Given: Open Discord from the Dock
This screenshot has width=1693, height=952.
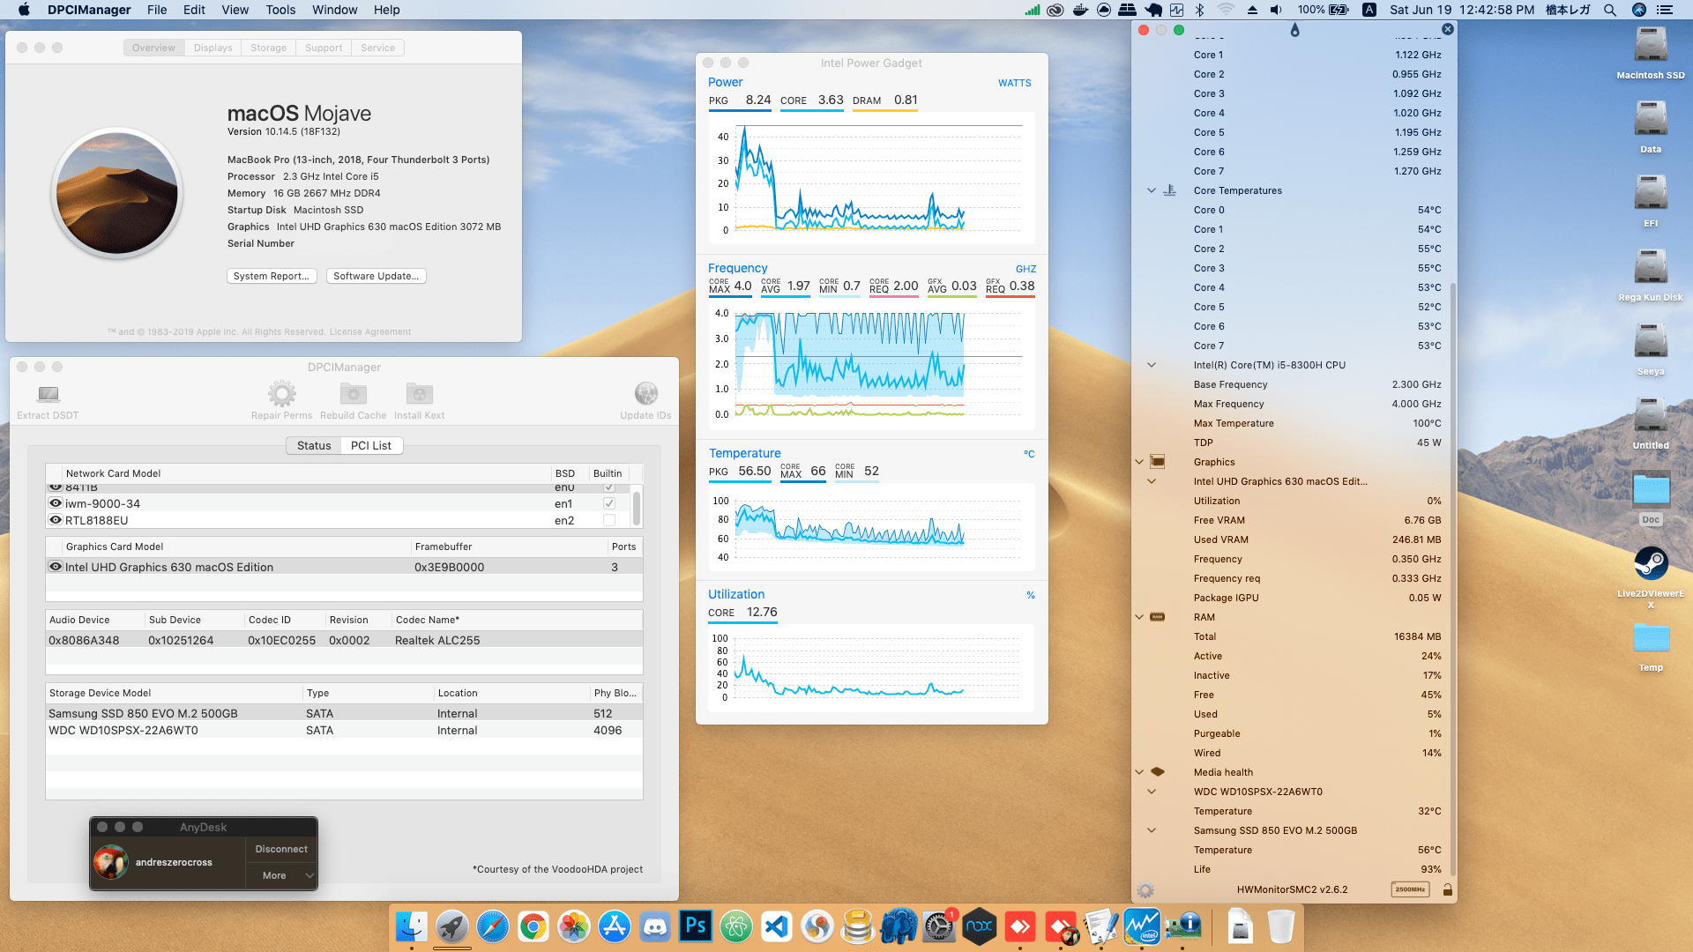Looking at the screenshot, I should click(x=655, y=927).
